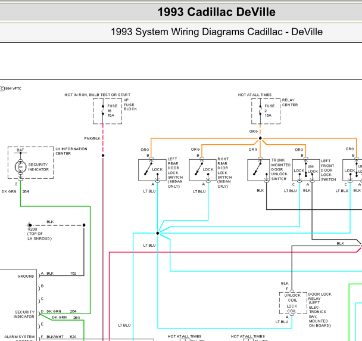Click the "LT BLU" label under door lock relay
This screenshot has width=362, height=341.
point(282,322)
